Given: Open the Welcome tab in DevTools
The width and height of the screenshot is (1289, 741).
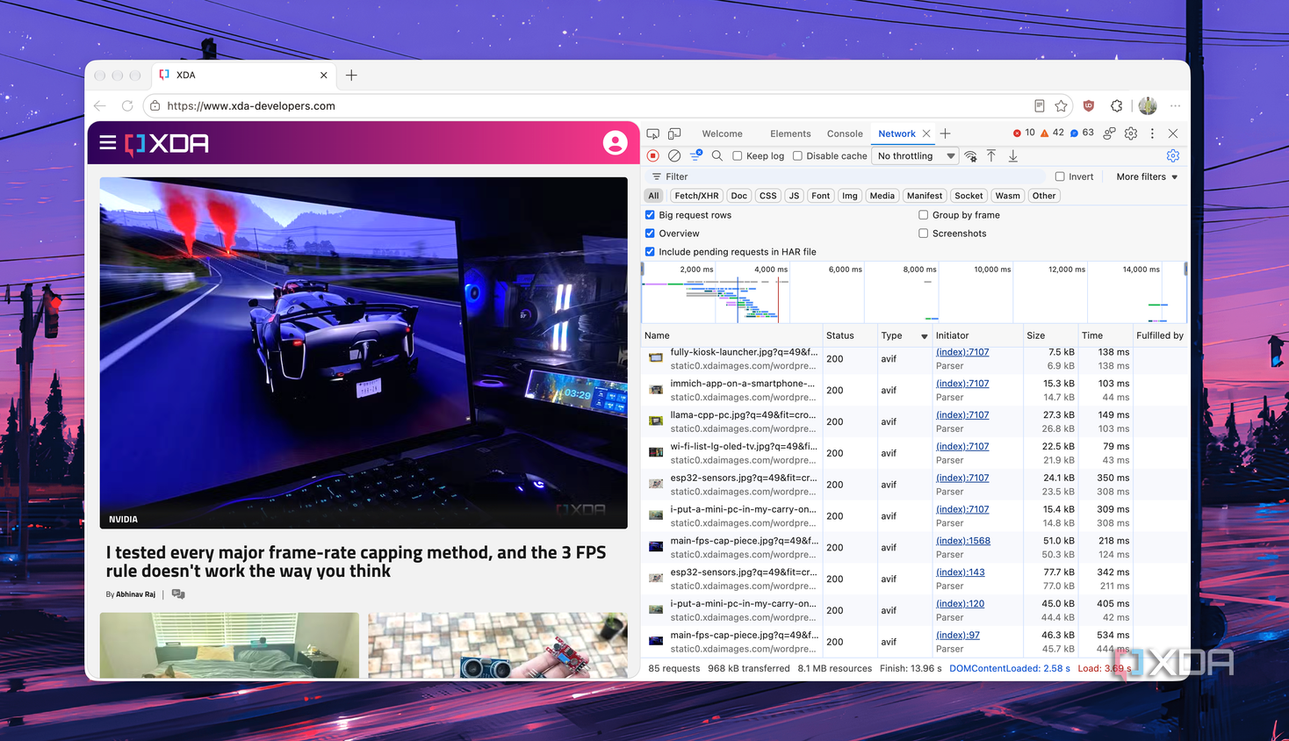Looking at the screenshot, I should [x=722, y=133].
